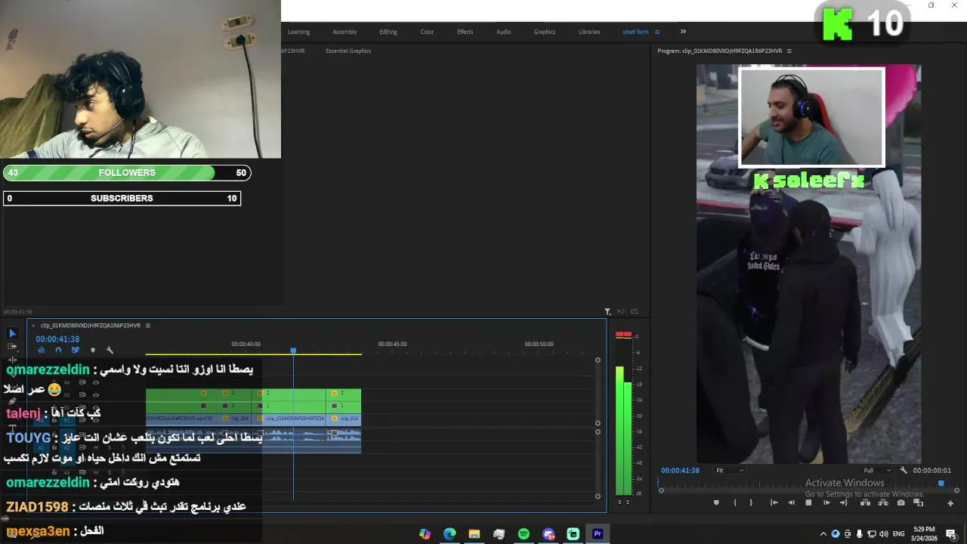Switch to the Libraries workspace
This screenshot has width=967, height=544.
(x=589, y=32)
